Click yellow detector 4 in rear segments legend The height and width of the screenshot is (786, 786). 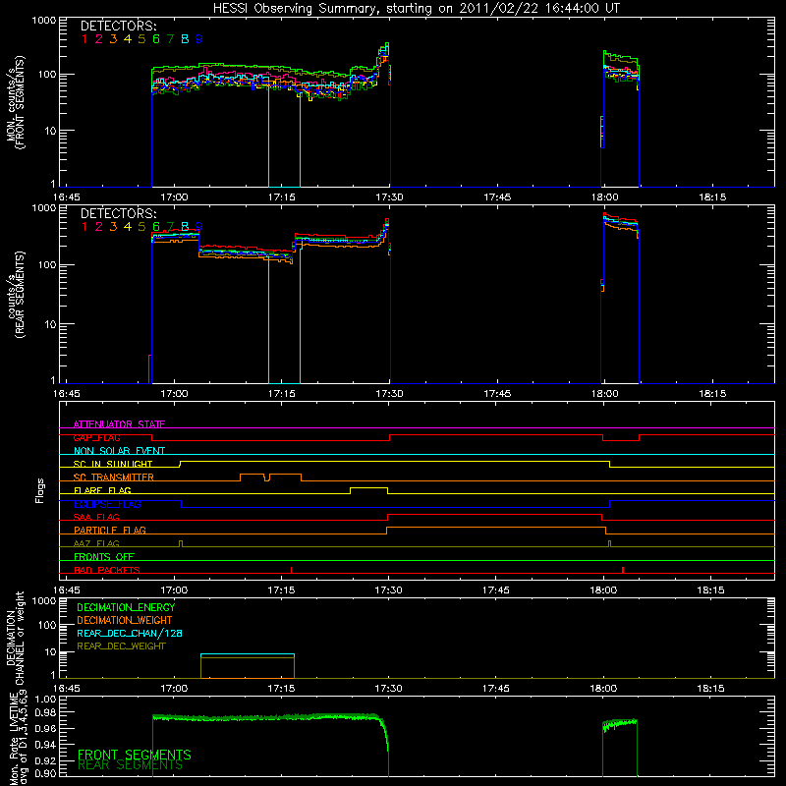[128, 227]
